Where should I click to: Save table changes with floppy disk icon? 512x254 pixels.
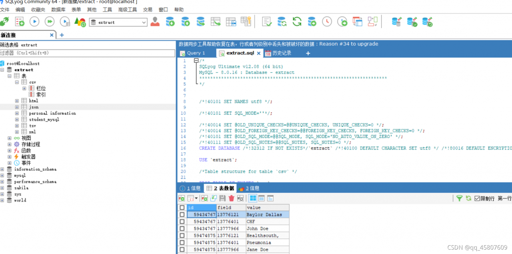click(222, 198)
